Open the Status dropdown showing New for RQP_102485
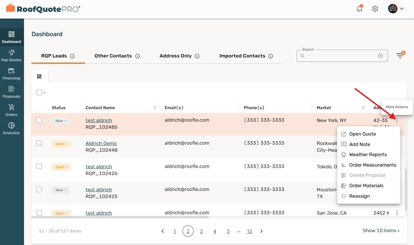Screen dimensions: 414x245 coord(60,120)
